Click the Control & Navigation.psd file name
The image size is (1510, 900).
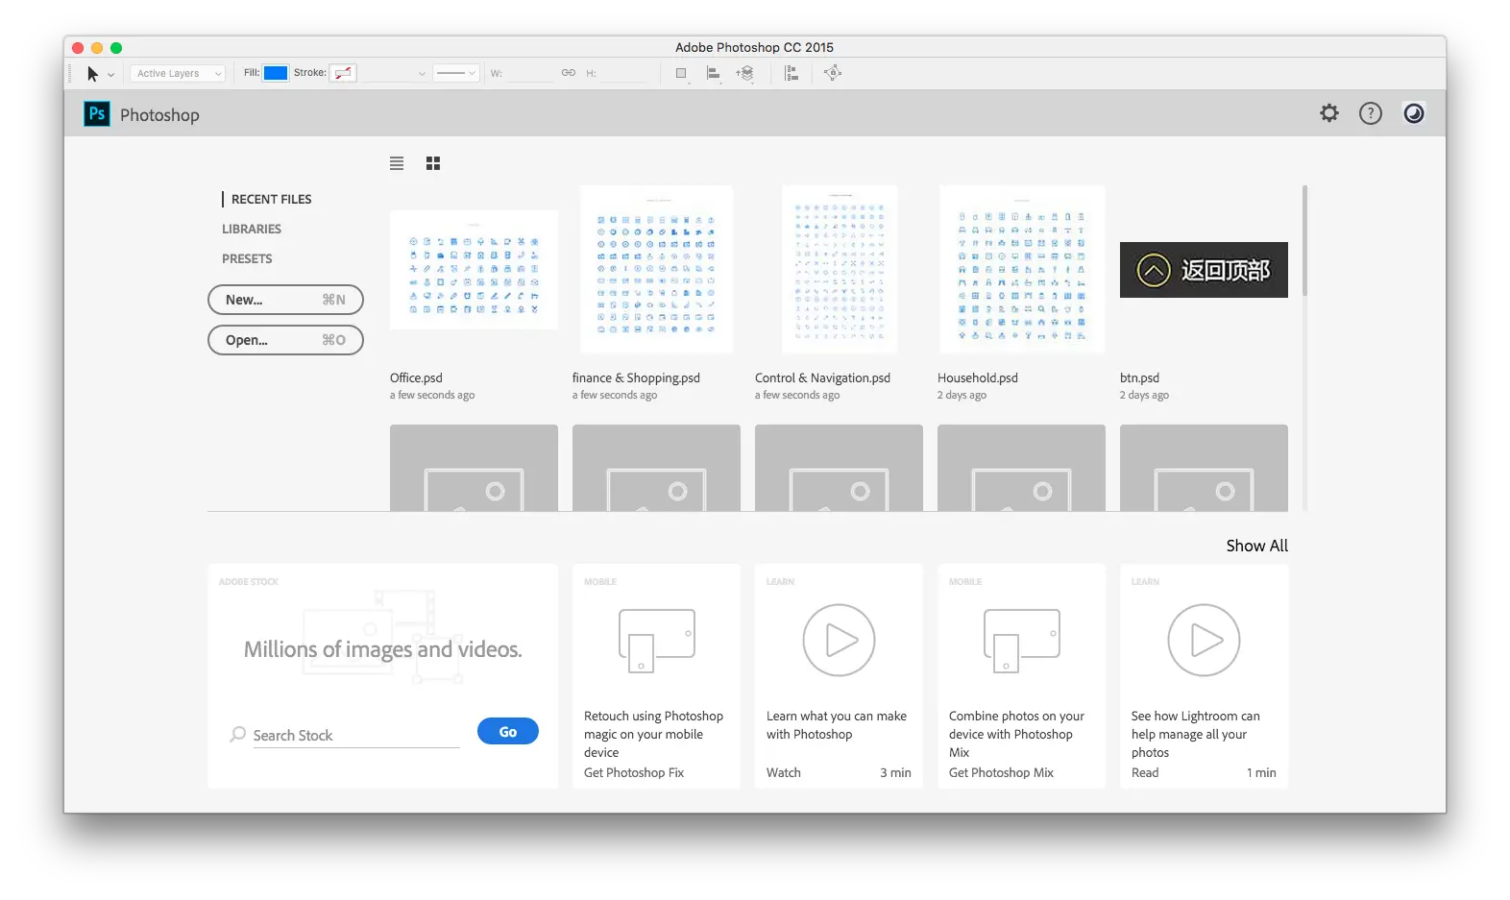tap(822, 378)
